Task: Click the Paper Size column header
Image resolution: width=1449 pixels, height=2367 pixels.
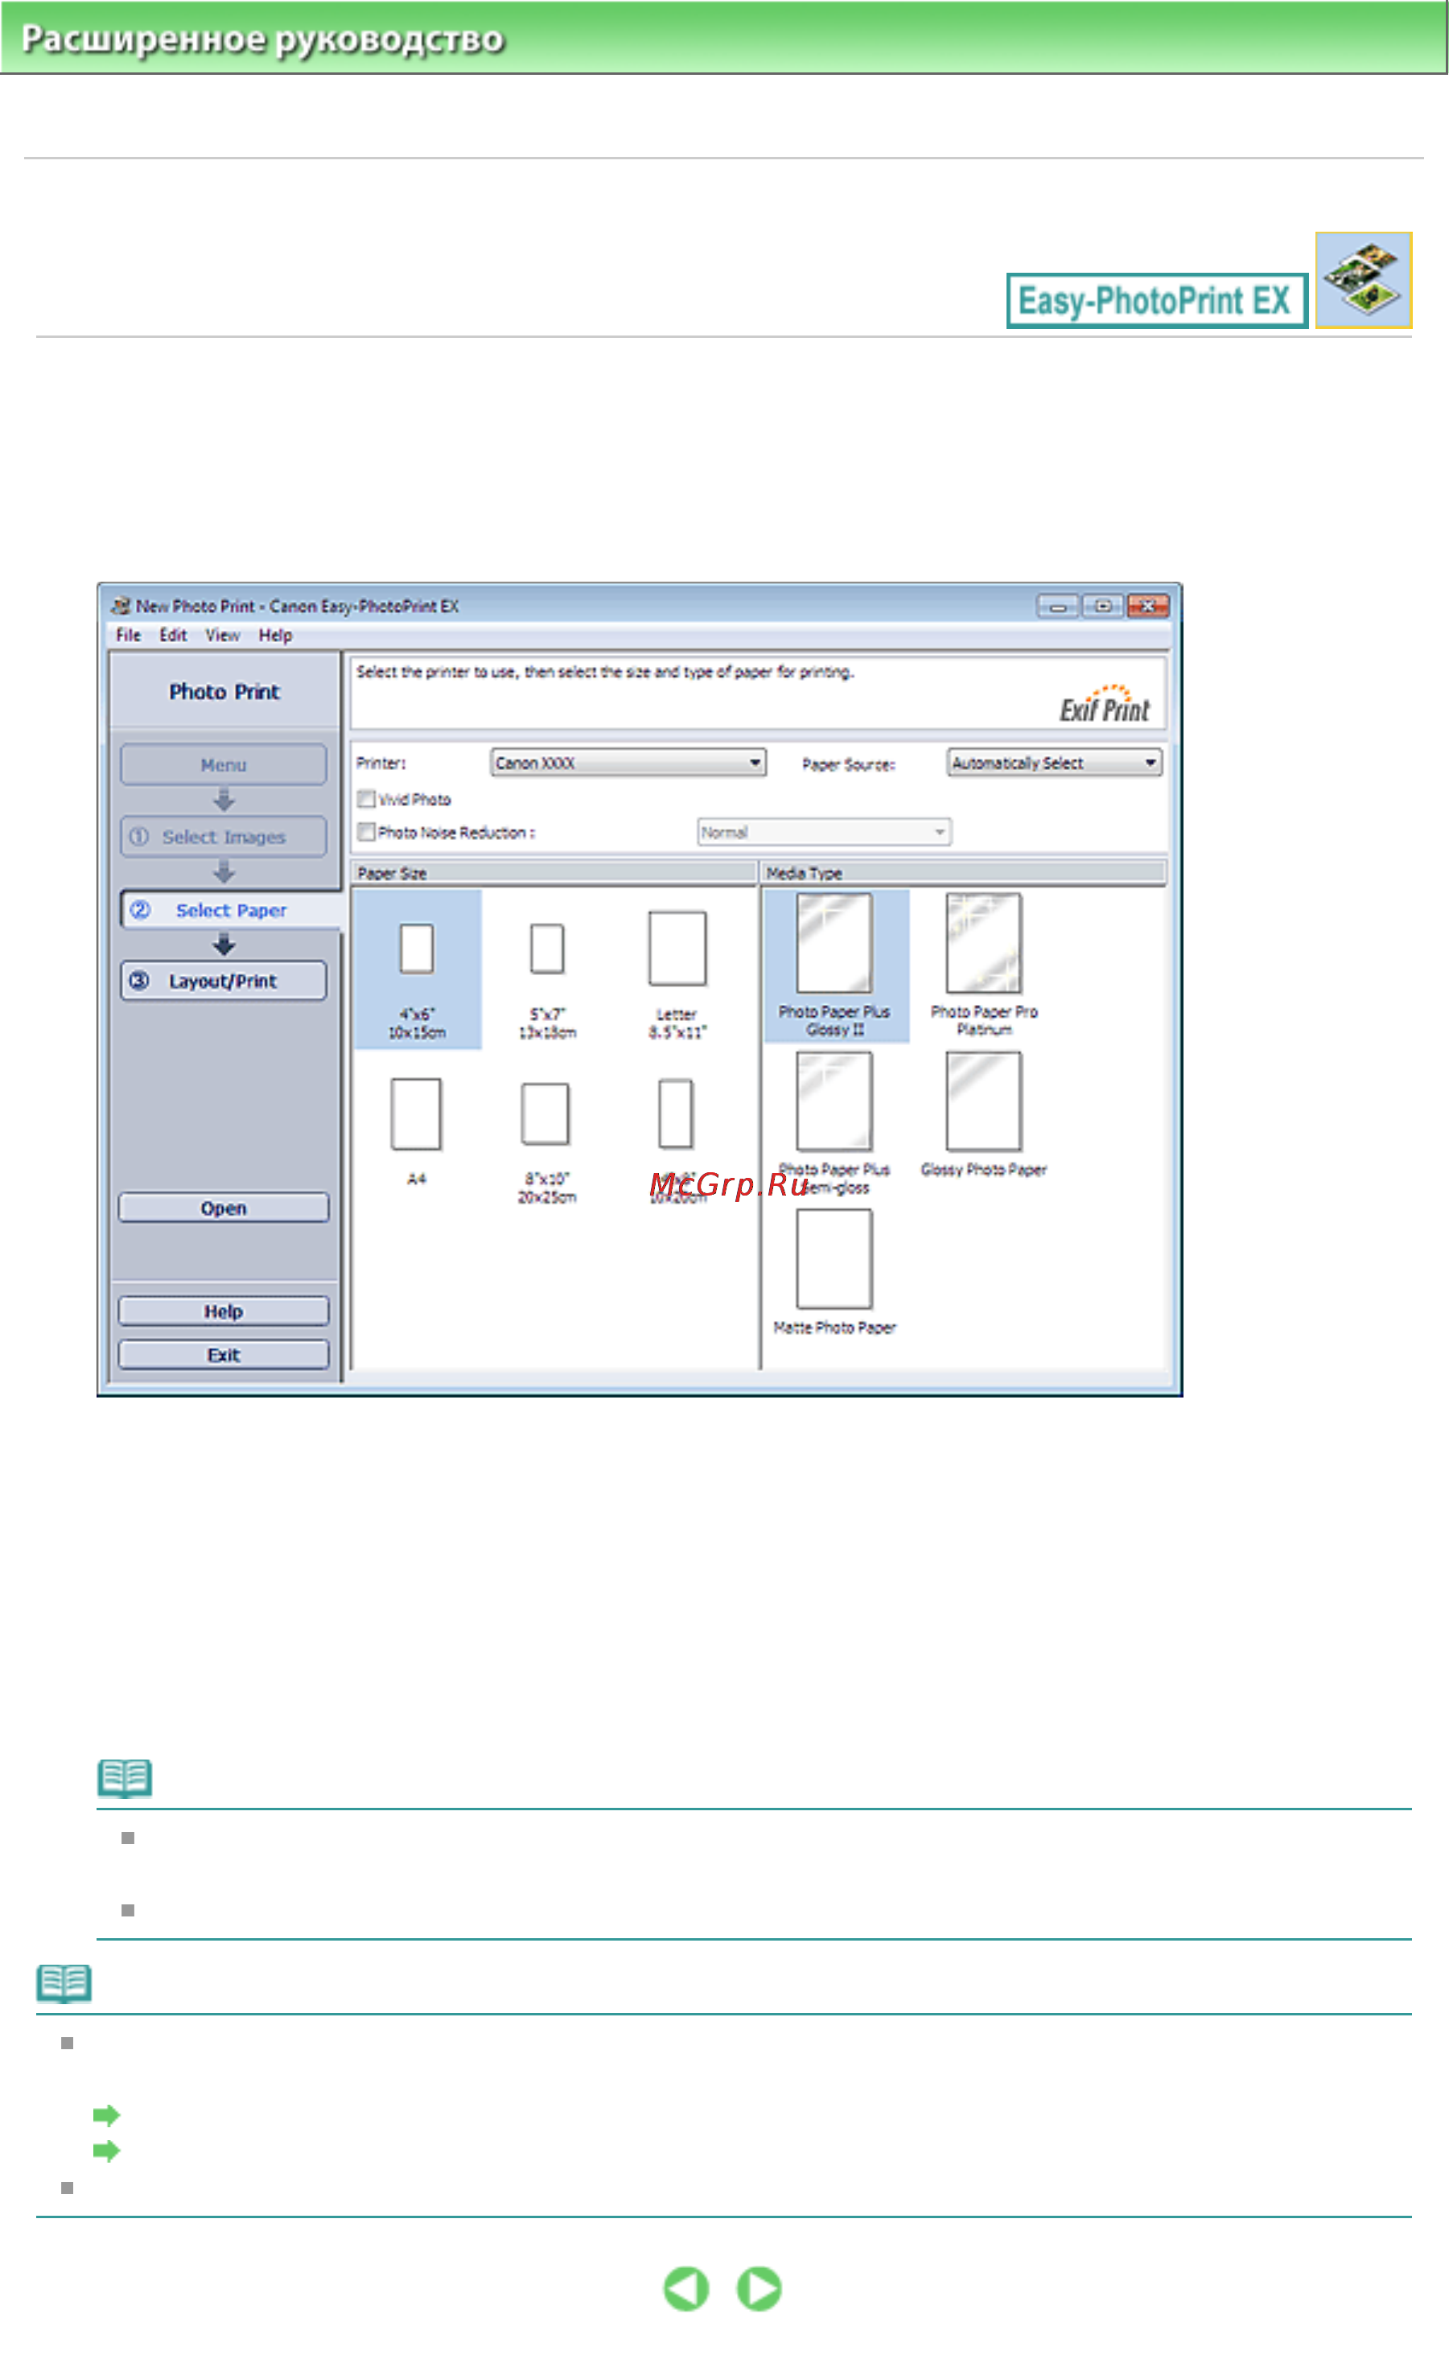Action: [554, 873]
